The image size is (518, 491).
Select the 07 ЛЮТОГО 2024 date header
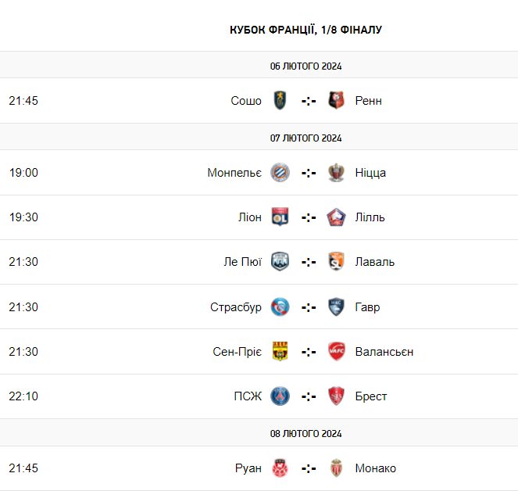(305, 138)
